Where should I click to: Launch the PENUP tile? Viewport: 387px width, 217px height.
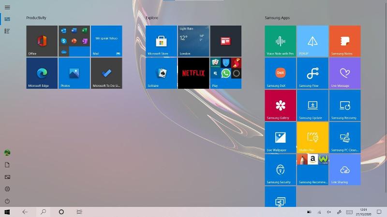click(313, 41)
